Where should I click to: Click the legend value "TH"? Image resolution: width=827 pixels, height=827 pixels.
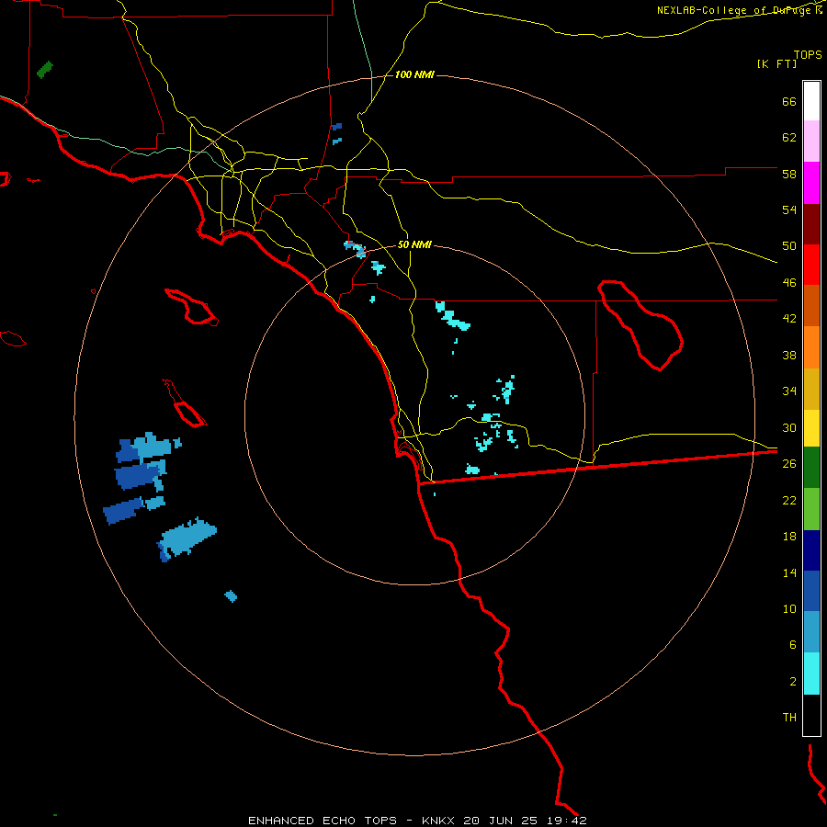(789, 718)
